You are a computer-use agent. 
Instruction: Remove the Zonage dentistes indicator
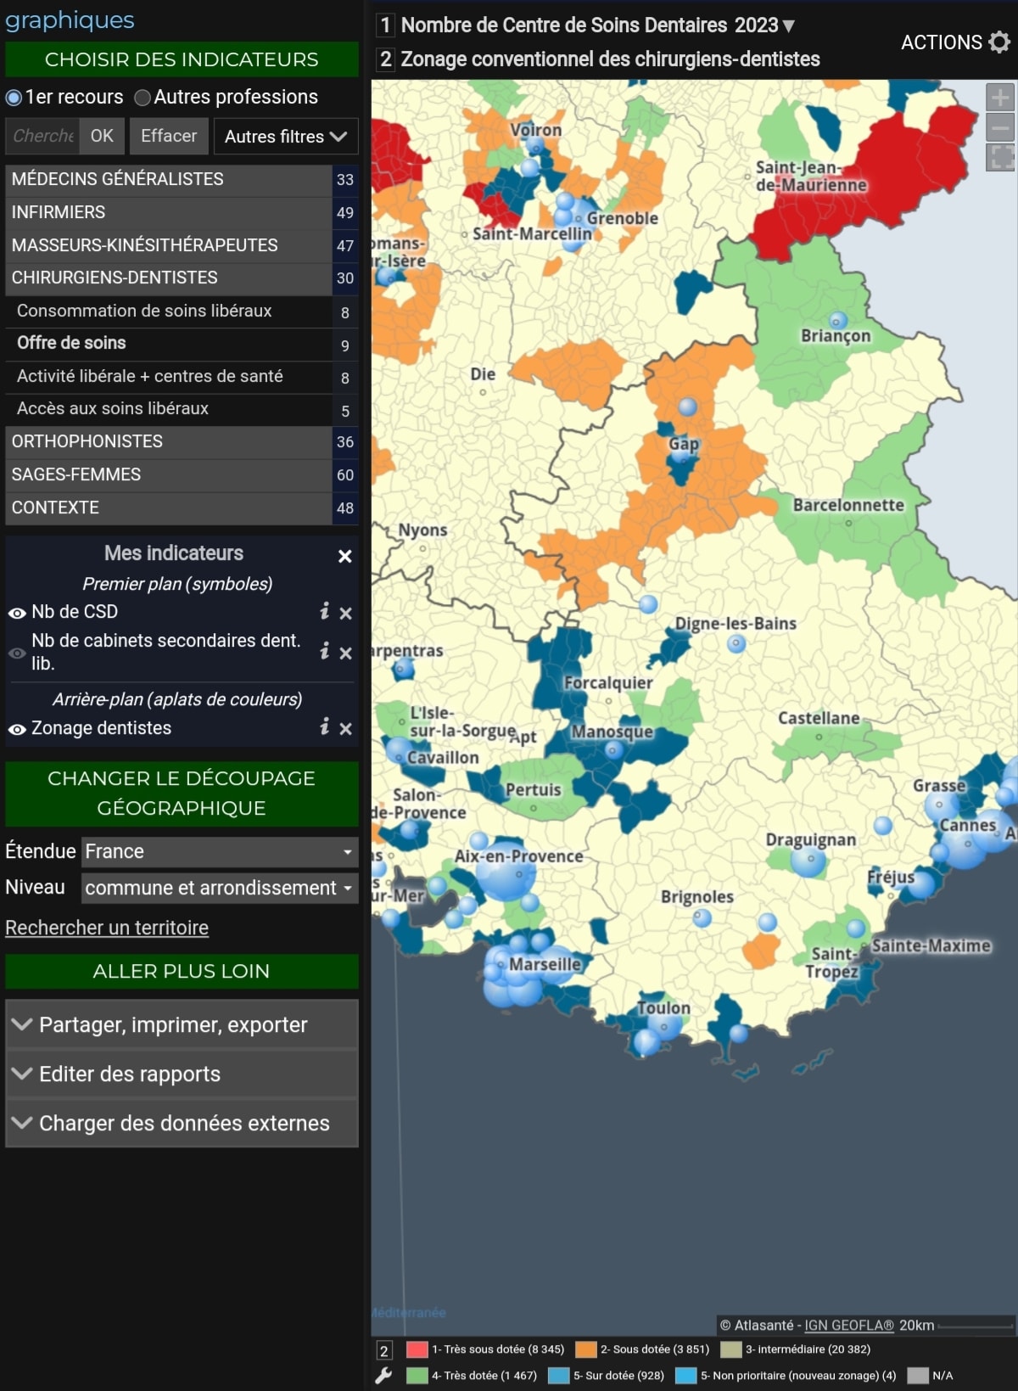[345, 729]
